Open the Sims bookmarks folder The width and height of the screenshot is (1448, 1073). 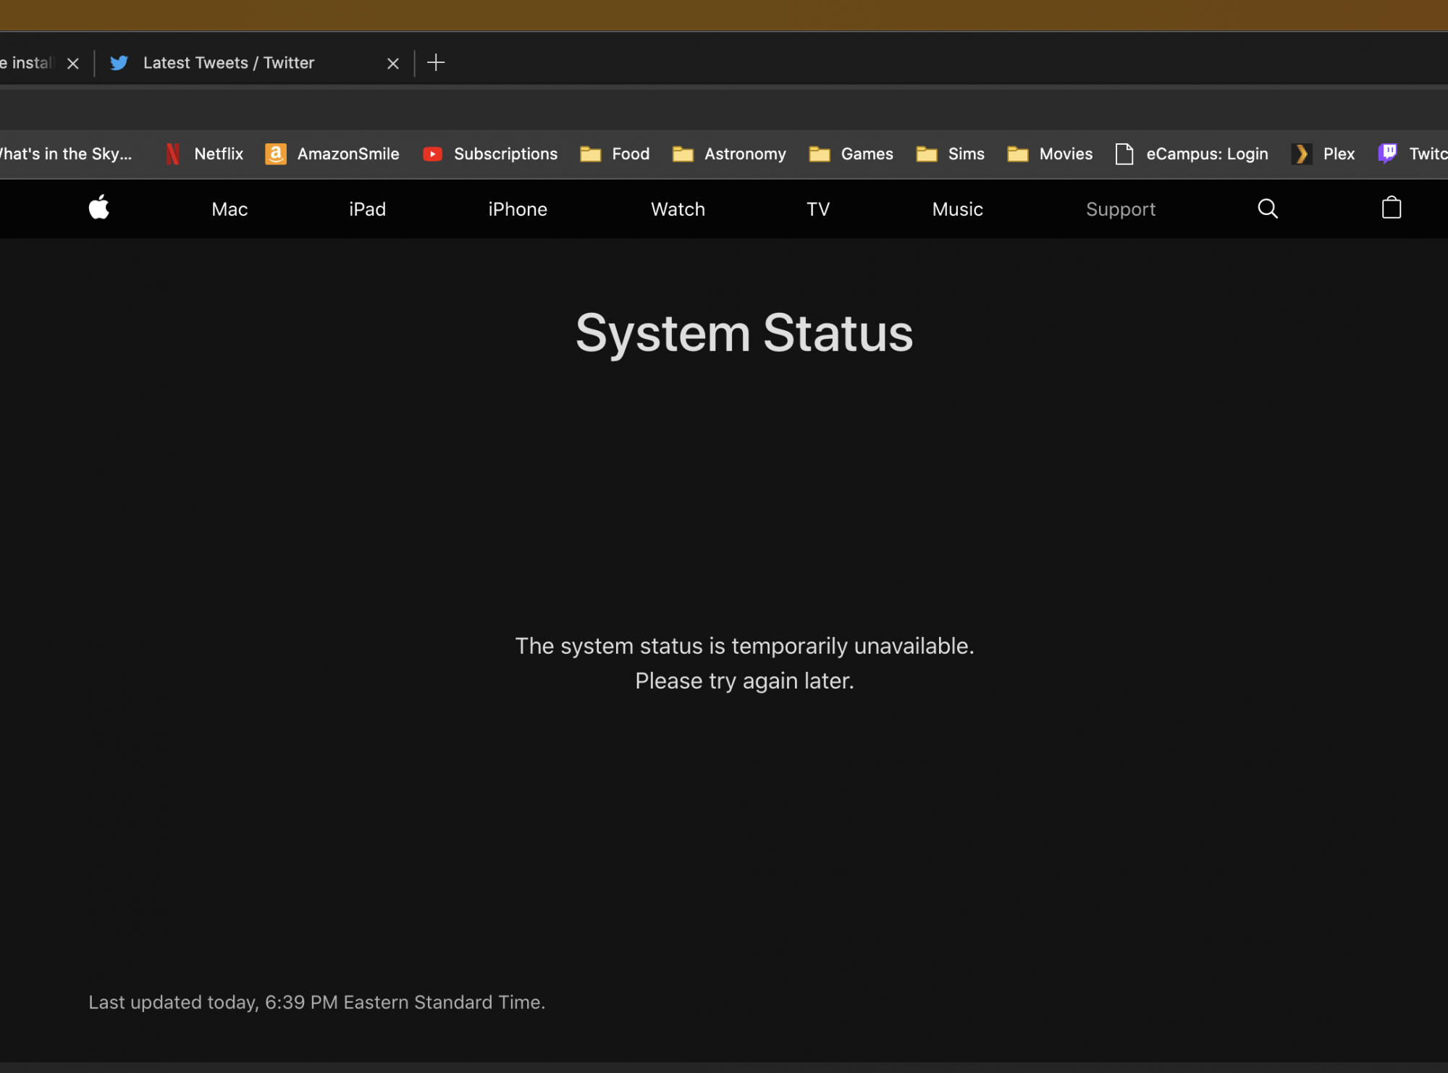[x=951, y=154]
